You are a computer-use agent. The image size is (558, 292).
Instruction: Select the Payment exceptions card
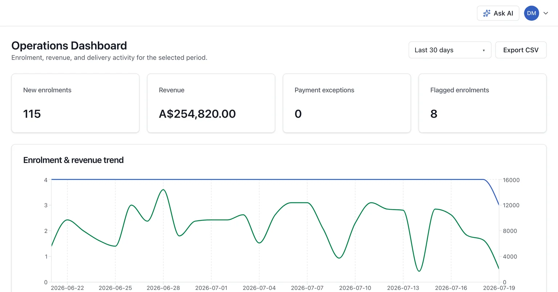(347, 103)
